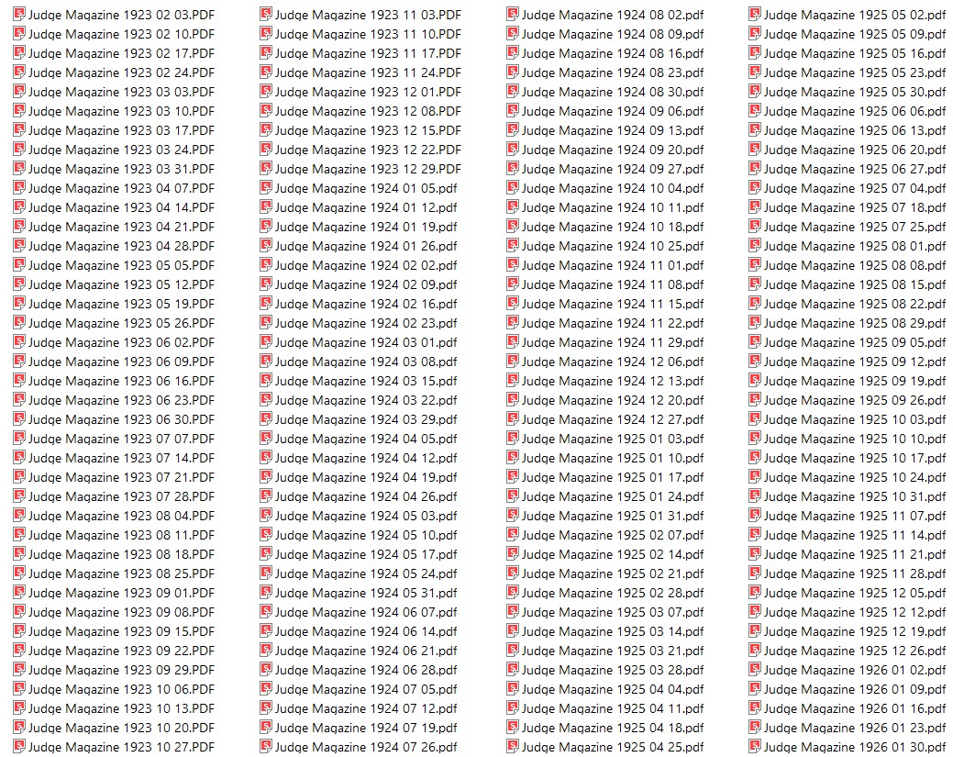Screen dimensions: 953x757
Task: Select file Judge Magazine 1925 12 26.pdf
Action: click(848, 651)
